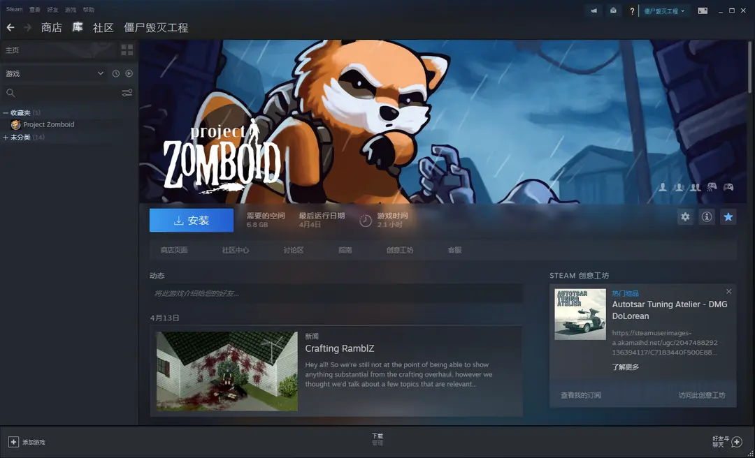Click the 4月13日 date heading
This screenshot has width=755, height=458.
(165, 318)
